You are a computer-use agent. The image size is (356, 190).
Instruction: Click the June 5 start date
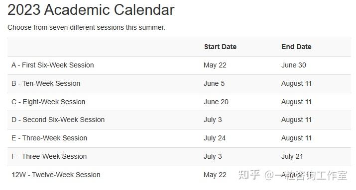[x=214, y=84]
